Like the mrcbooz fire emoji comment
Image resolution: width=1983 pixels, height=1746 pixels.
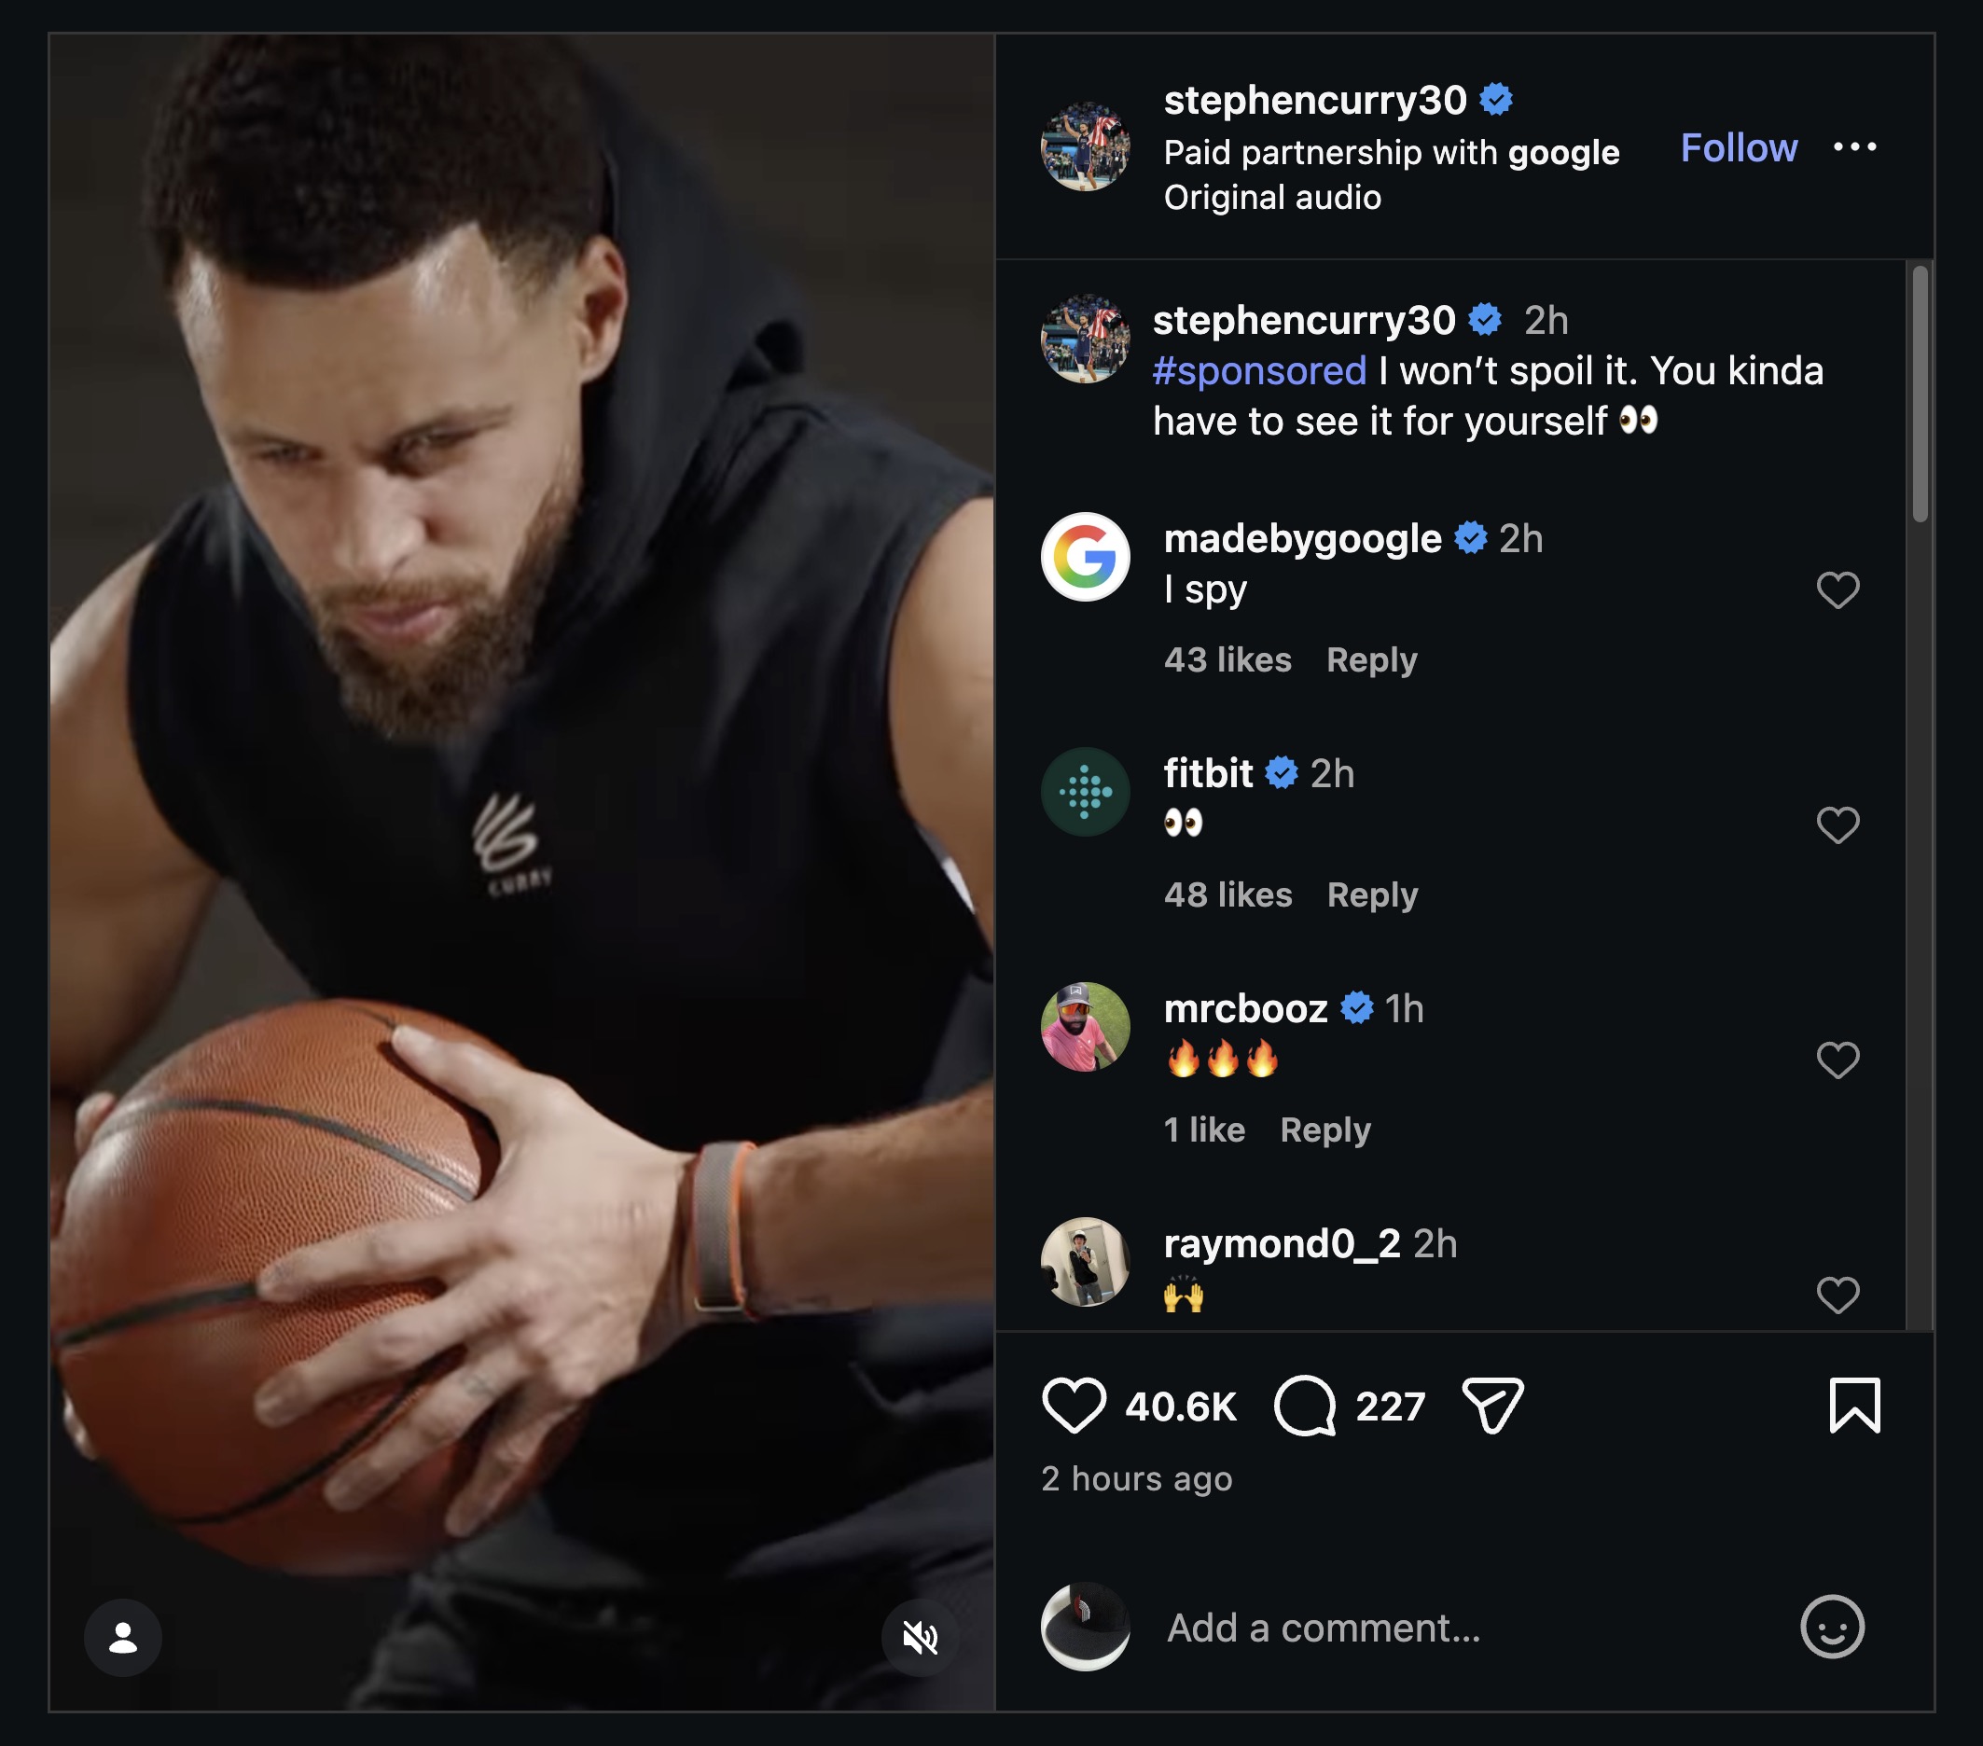point(1837,1060)
